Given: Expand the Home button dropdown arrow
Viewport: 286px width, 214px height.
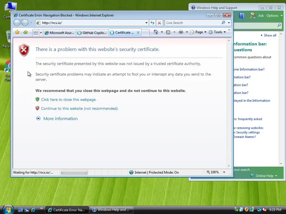Looking at the screenshot, I should click(162, 32).
